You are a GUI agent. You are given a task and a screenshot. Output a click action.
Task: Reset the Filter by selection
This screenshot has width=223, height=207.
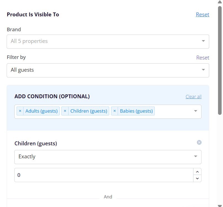pos(203,58)
